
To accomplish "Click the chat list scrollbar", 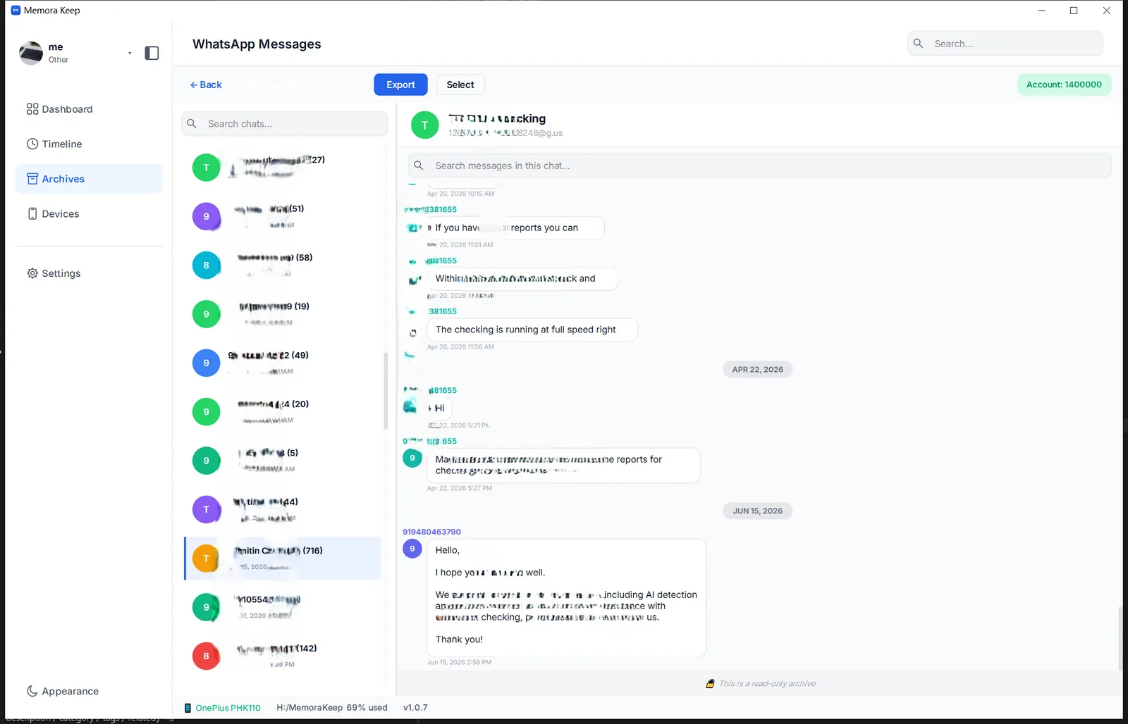I will 386,391.
